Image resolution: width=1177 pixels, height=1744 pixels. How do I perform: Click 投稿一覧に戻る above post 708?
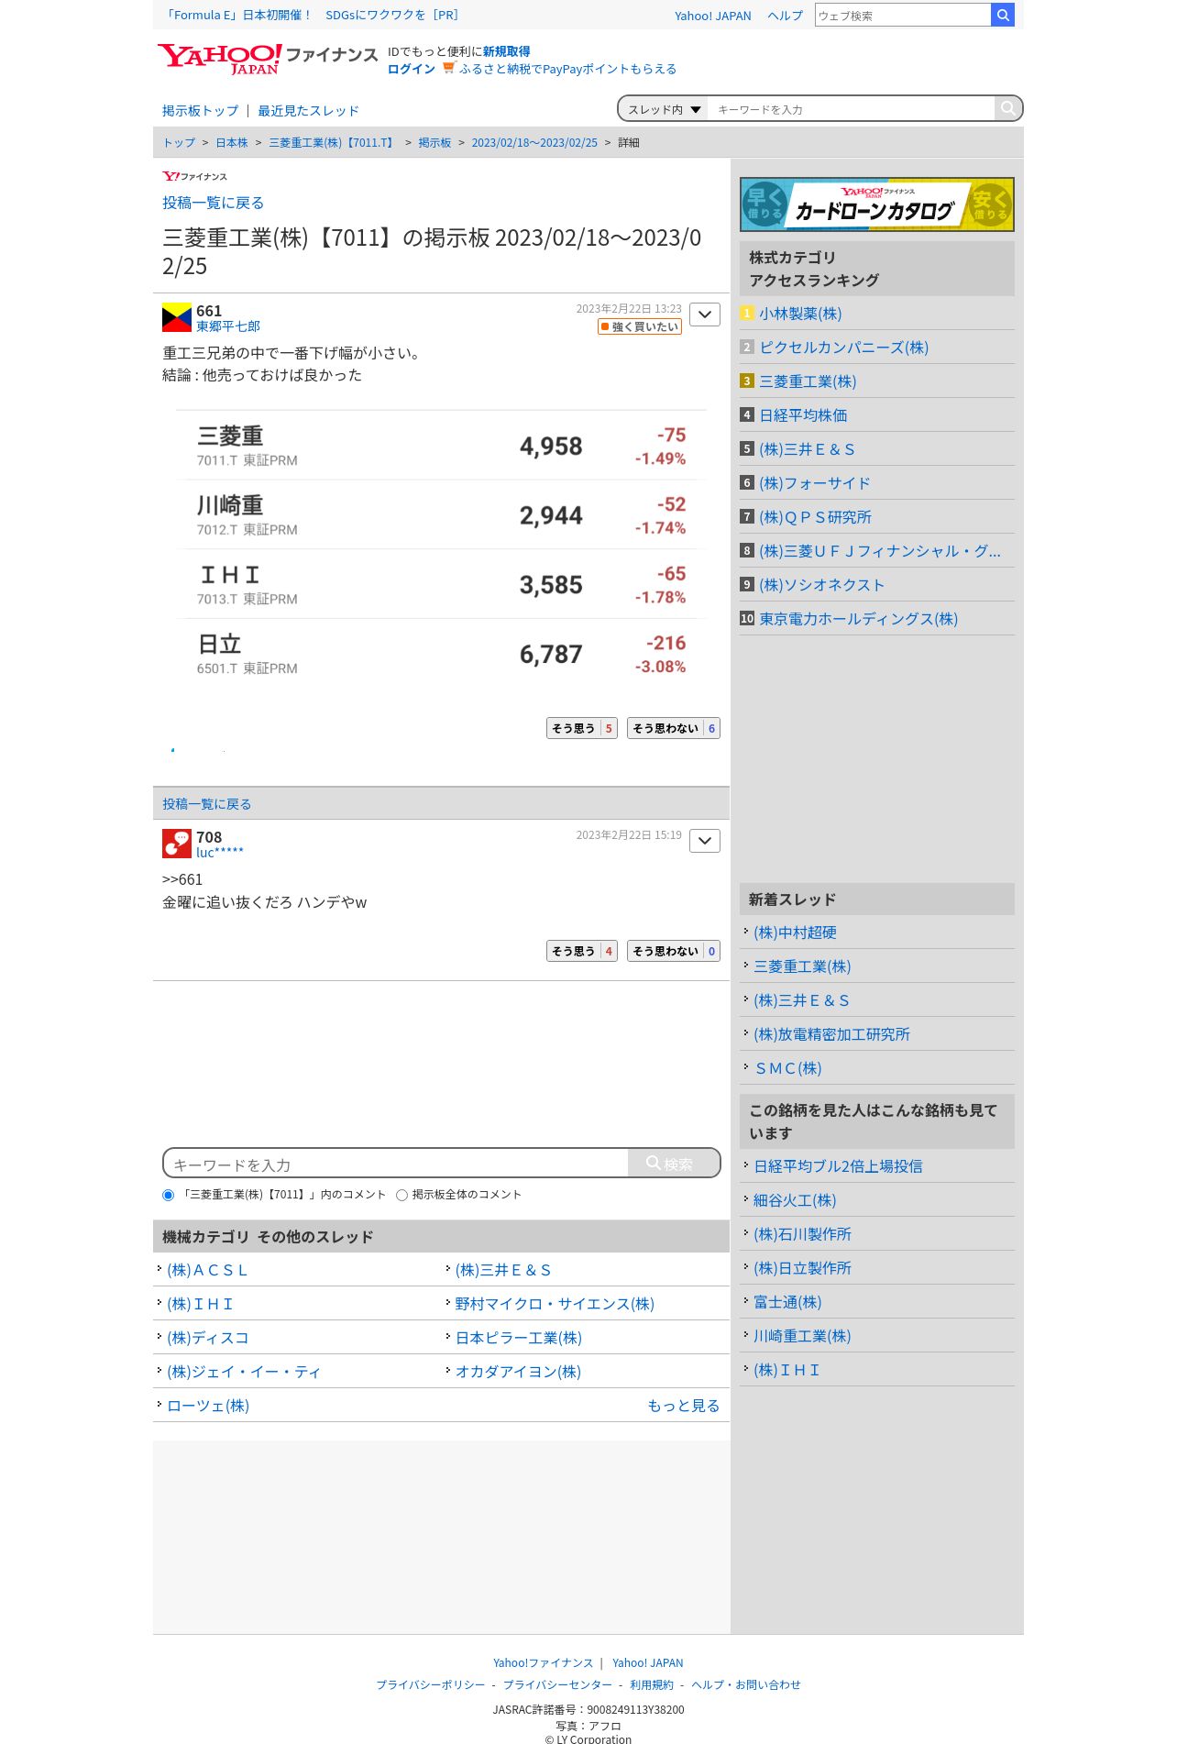coord(206,804)
